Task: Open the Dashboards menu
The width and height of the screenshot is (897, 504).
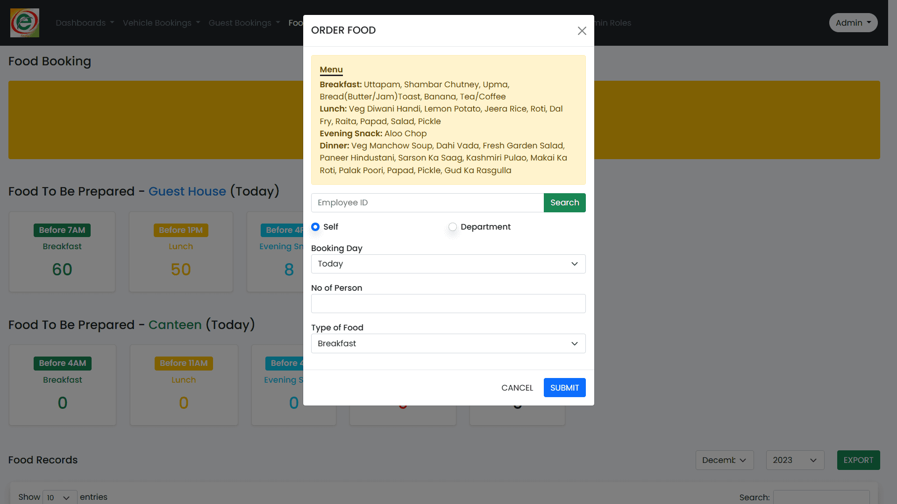Action: pos(85,22)
